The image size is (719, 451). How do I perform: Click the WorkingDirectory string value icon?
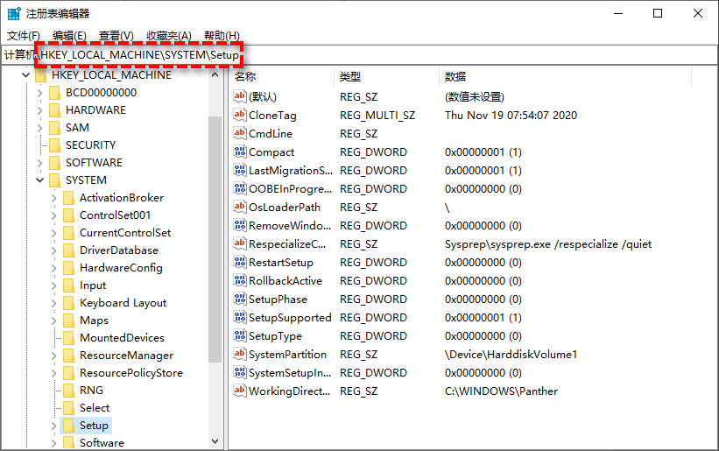pyautogui.click(x=240, y=391)
